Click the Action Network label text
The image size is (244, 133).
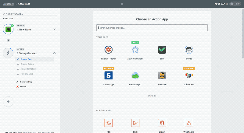[x=135, y=59]
